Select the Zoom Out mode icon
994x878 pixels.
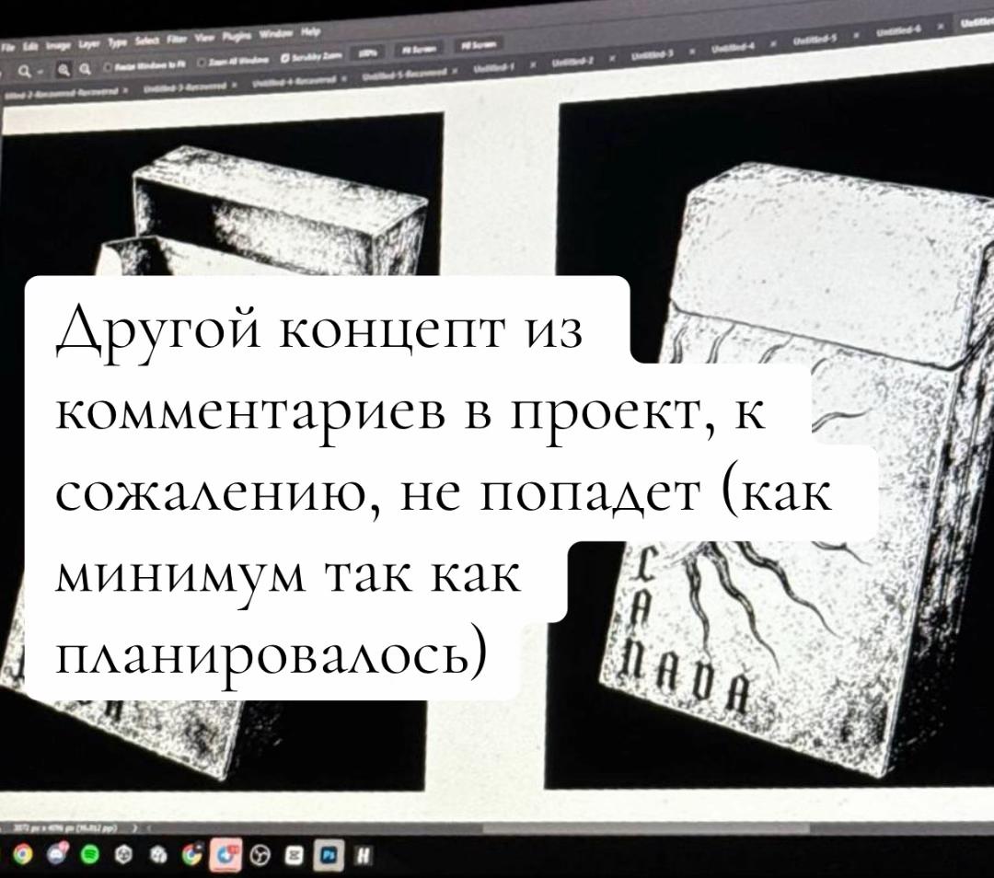[85, 68]
